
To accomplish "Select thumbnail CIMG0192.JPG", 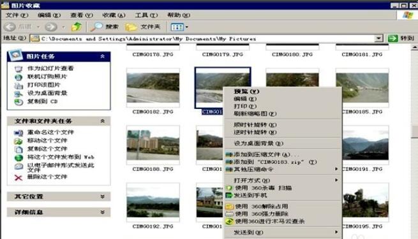I will coord(153,202).
